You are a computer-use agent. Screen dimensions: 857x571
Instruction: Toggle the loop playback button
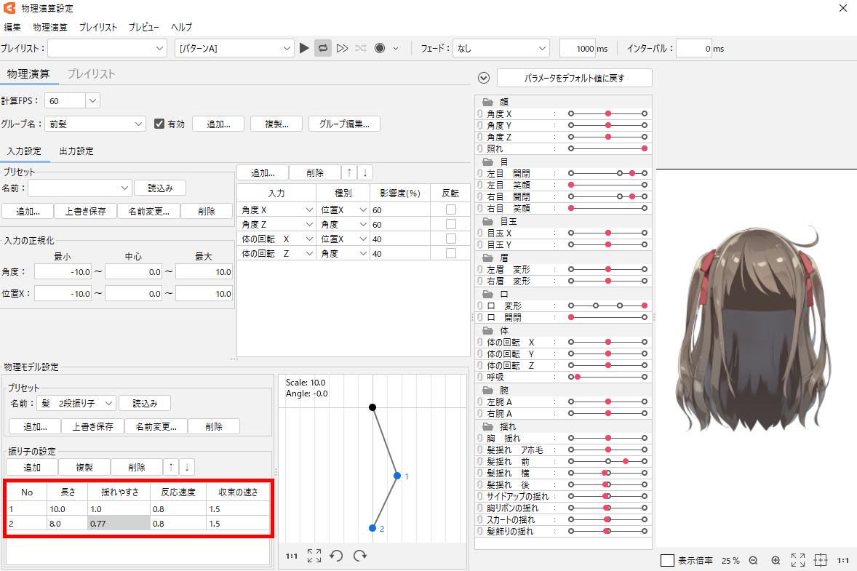tap(323, 48)
